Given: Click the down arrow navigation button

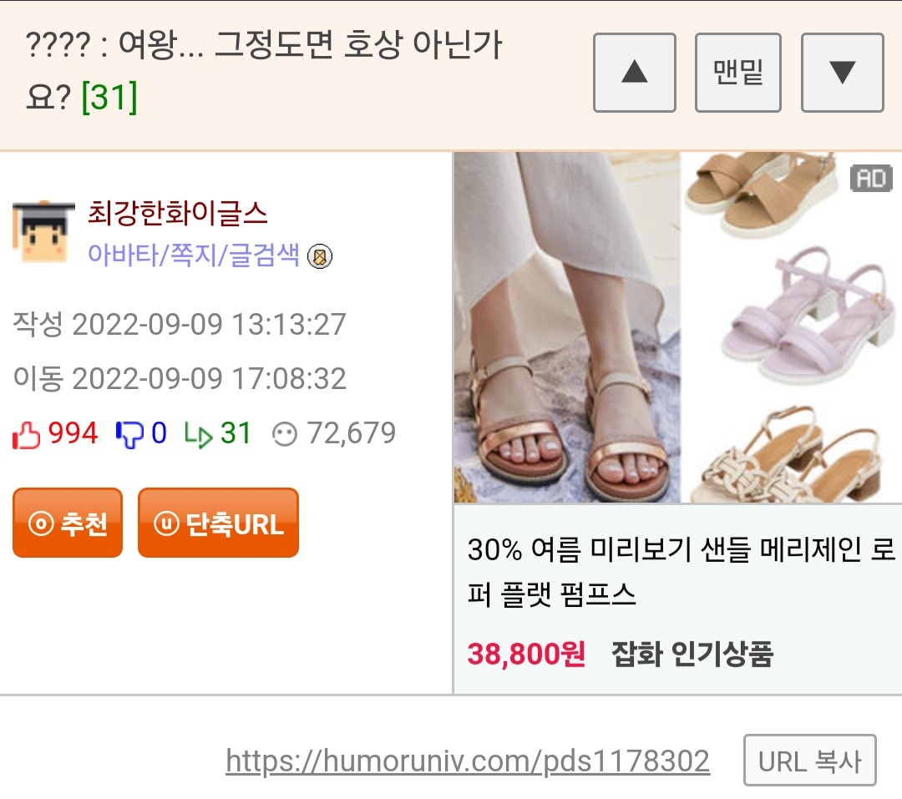Looking at the screenshot, I should [x=842, y=73].
